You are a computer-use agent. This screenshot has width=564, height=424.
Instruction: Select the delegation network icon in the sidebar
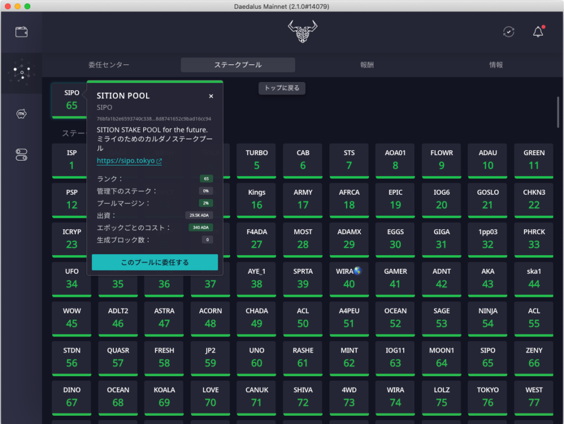[21, 73]
